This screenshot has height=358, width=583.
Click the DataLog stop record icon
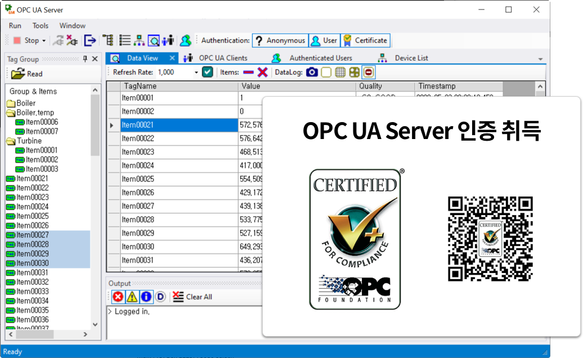(x=369, y=72)
